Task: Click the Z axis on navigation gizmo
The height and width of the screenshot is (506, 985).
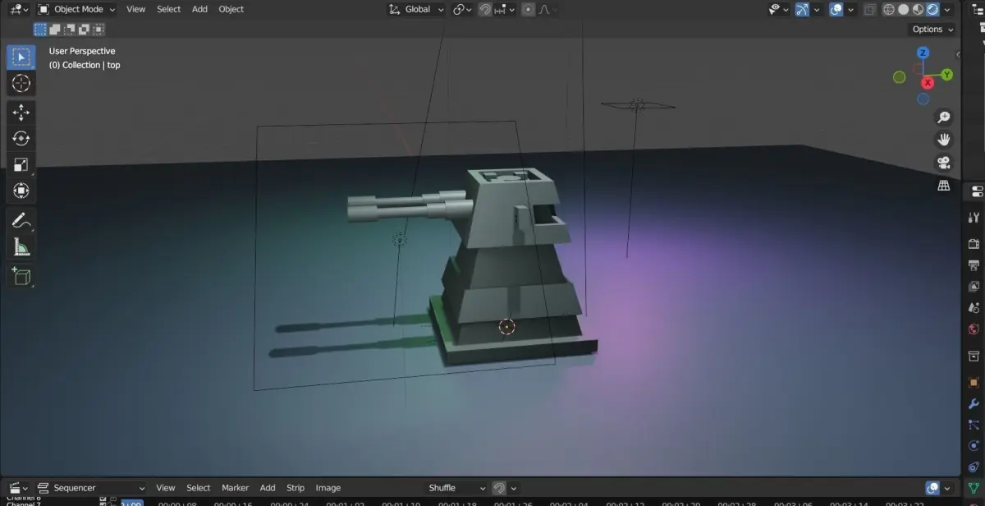Action: coord(923,53)
